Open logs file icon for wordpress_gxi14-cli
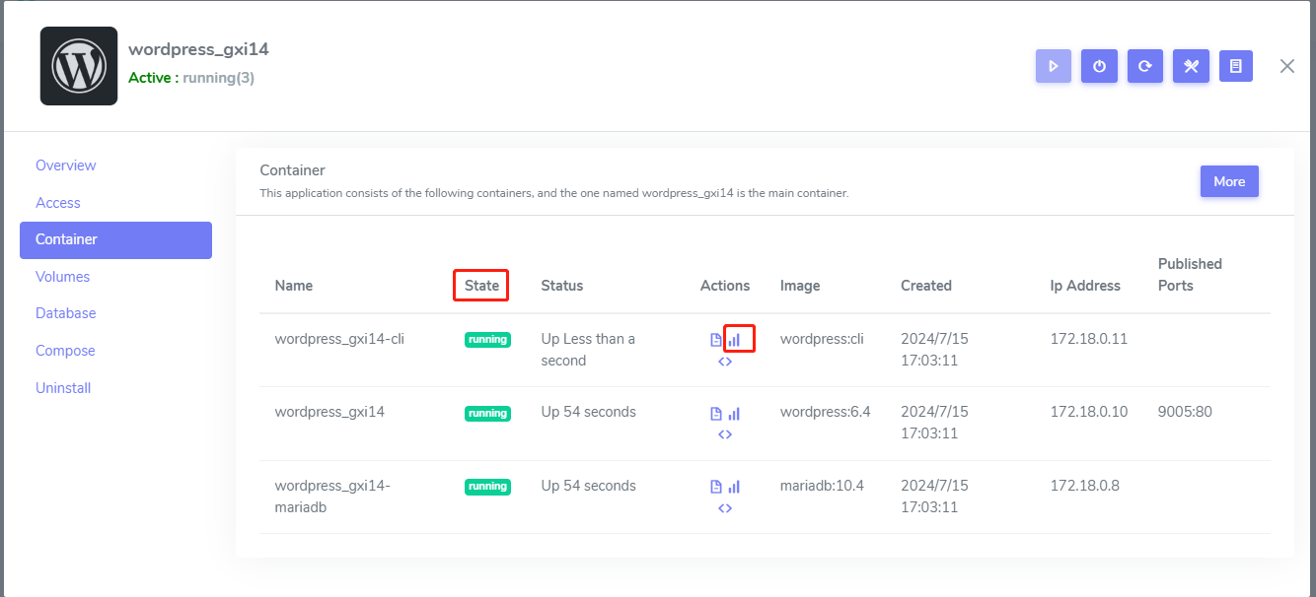This screenshot has width=1316, height=597. click(x=716, y=340)
